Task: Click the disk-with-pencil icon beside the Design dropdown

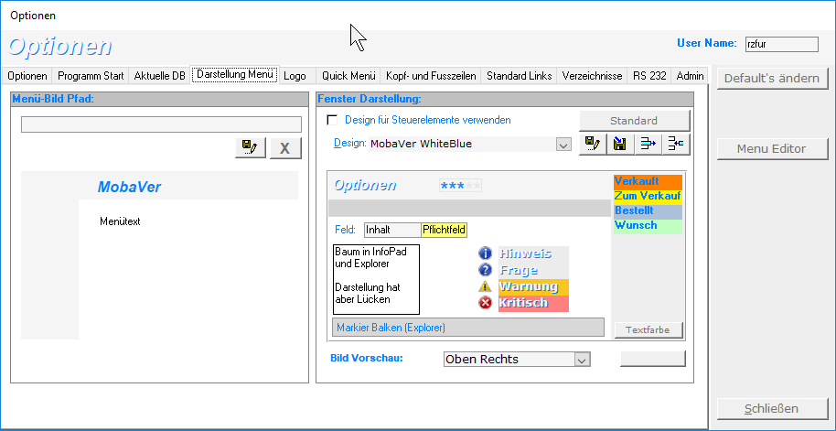Action: (x=593, y=144)
